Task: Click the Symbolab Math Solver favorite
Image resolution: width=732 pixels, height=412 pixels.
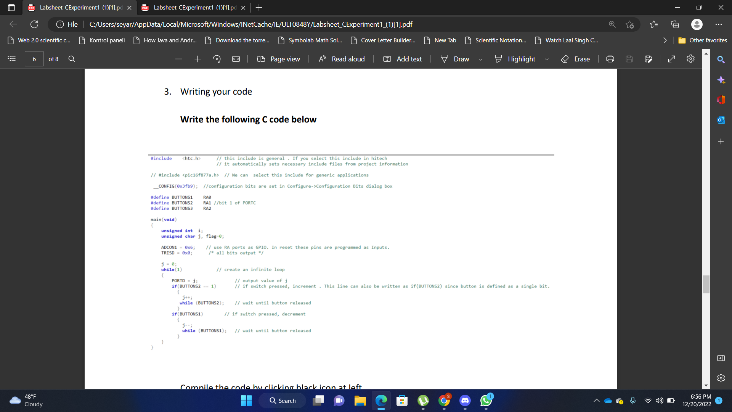Action: [310, 40]
